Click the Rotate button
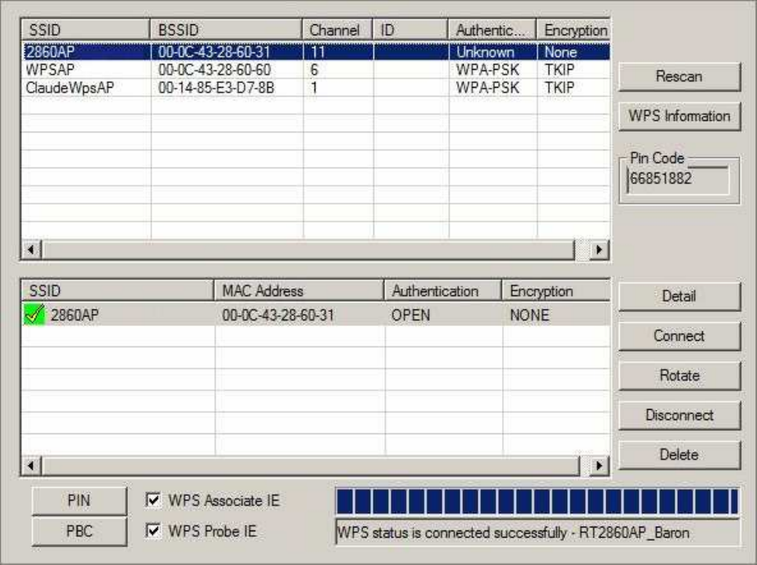 tap(679, 375)
